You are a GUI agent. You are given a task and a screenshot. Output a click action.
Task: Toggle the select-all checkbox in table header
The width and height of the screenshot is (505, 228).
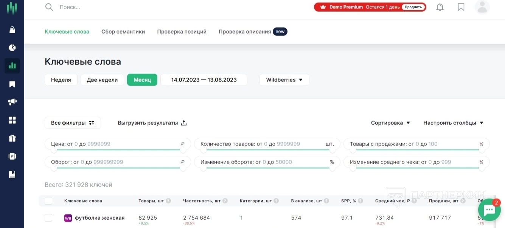48,201
